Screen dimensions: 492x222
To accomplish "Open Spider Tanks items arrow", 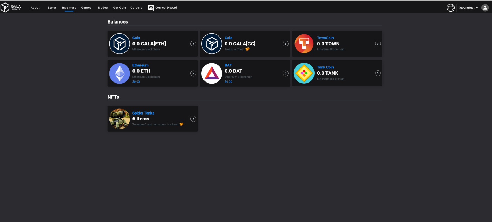I will [x=193, y=119].
